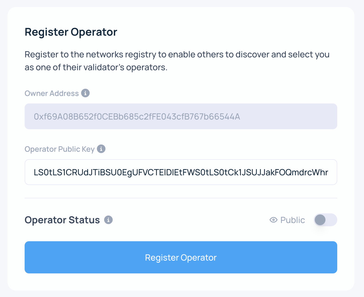Image resolution: width=364 pixels, height=297 pixels.
Task: Click the word "Register" starting the description
Action: 41,54
